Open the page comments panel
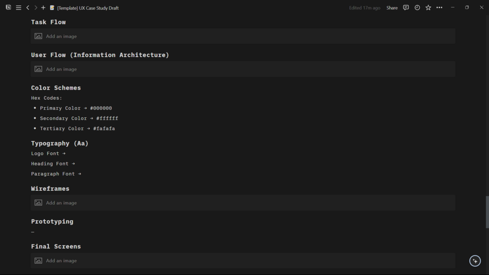The height and width of the screenshot is (275, 489). pyautogui.click(x=406, y=8)
